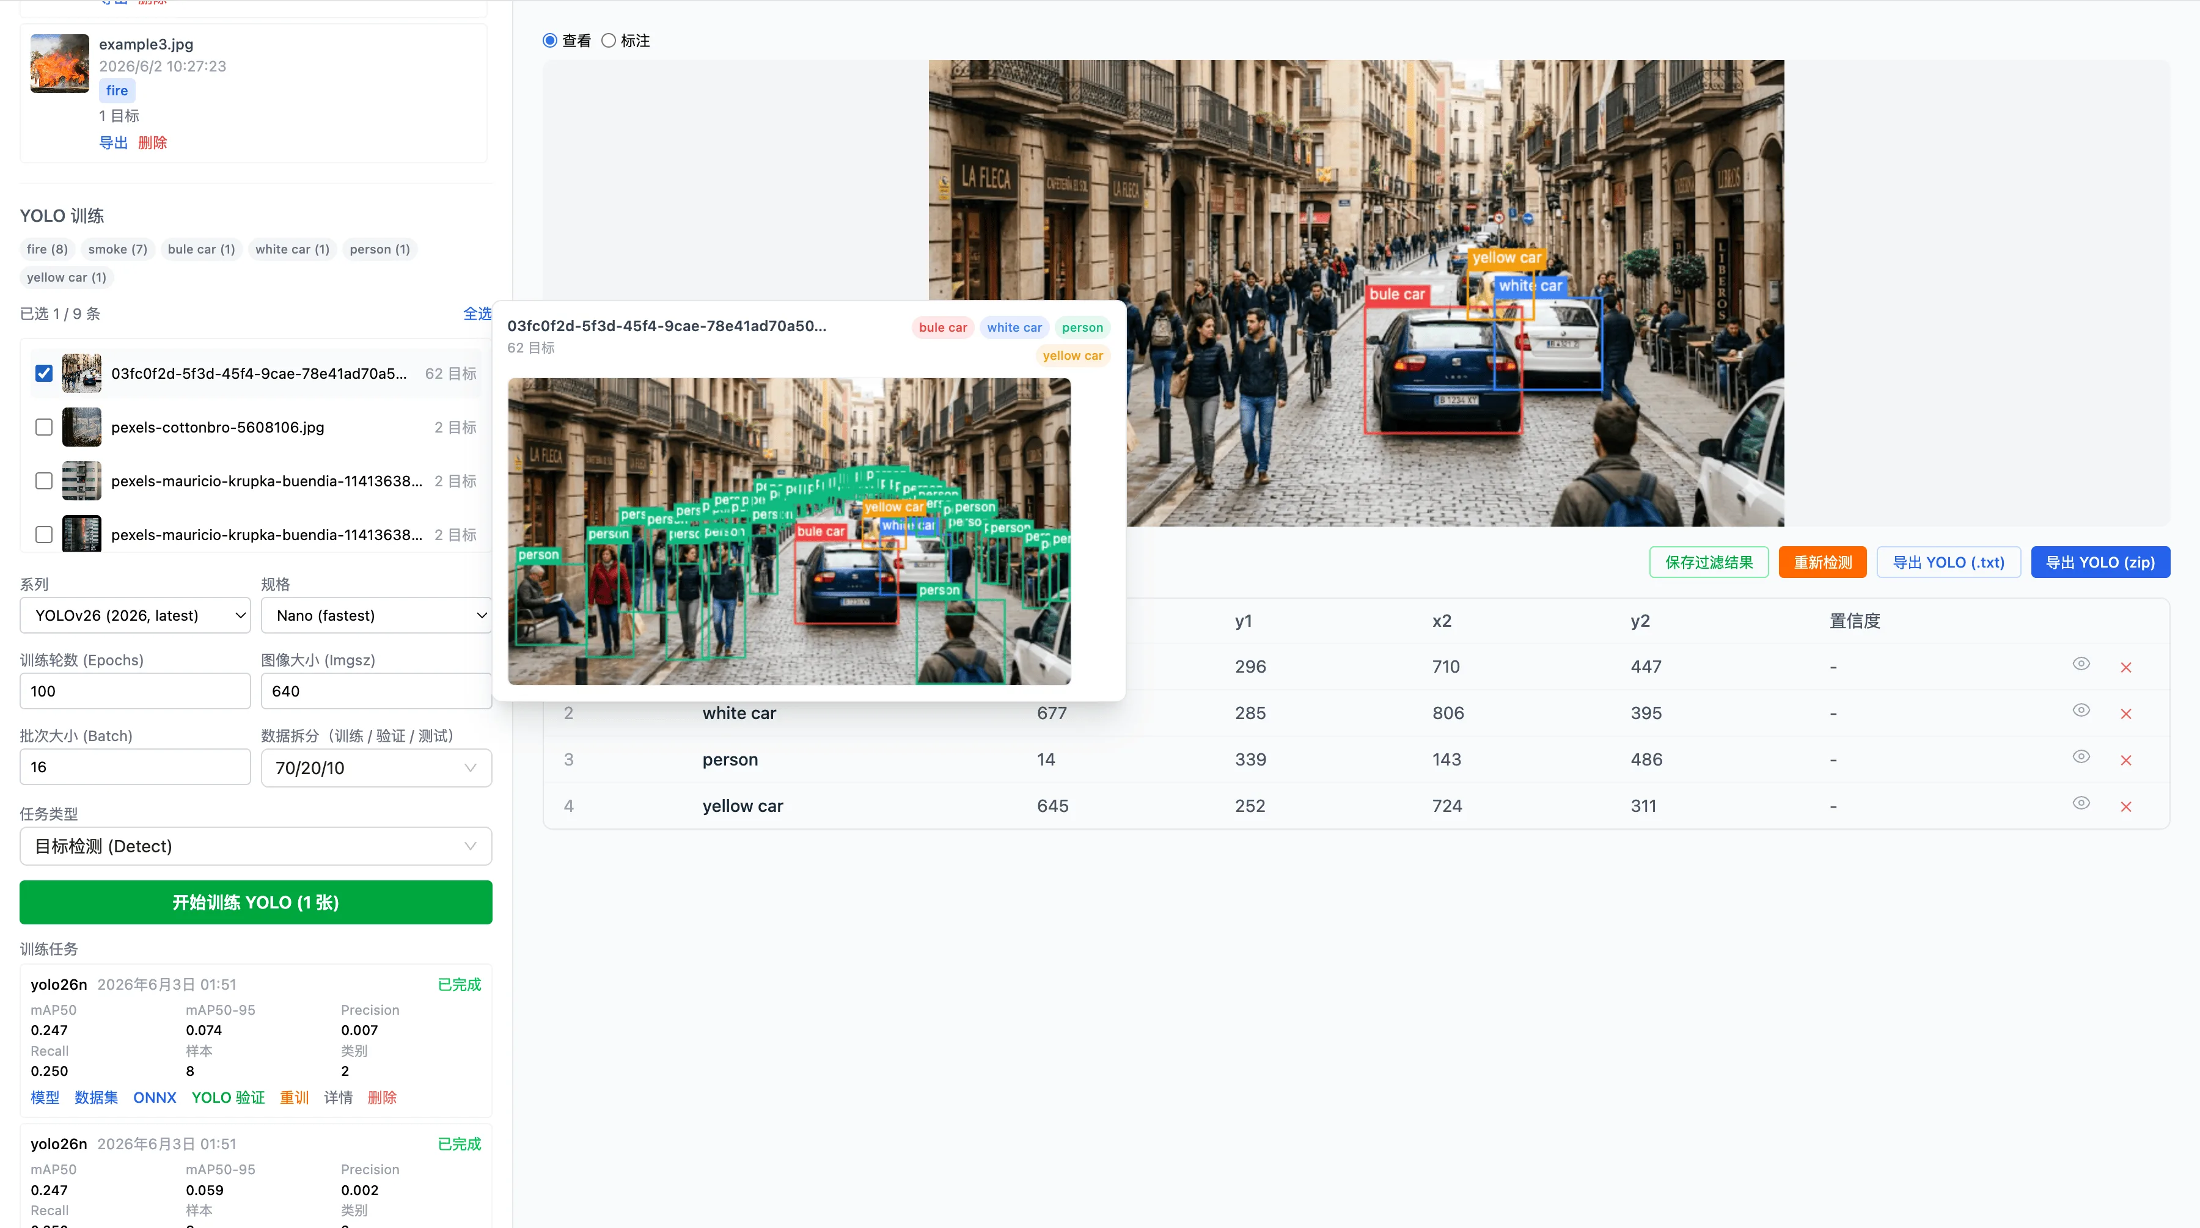The width and height of the screenshot is (2200, 1228).
Task: Click the Epochs input showing 100
Action: [x=135, y=691]
